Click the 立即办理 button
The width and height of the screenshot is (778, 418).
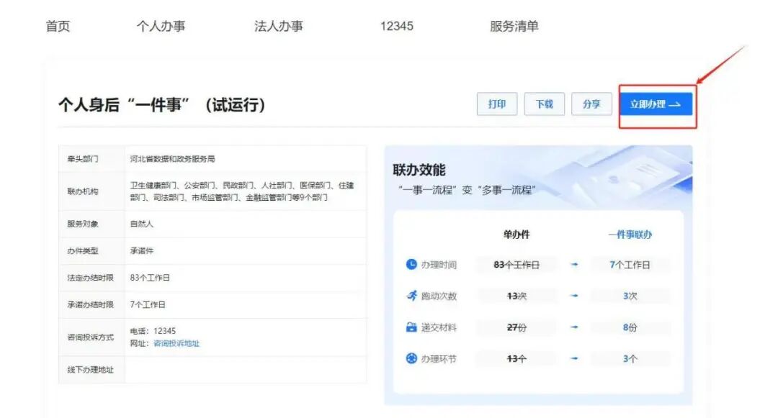coord(654,103)
